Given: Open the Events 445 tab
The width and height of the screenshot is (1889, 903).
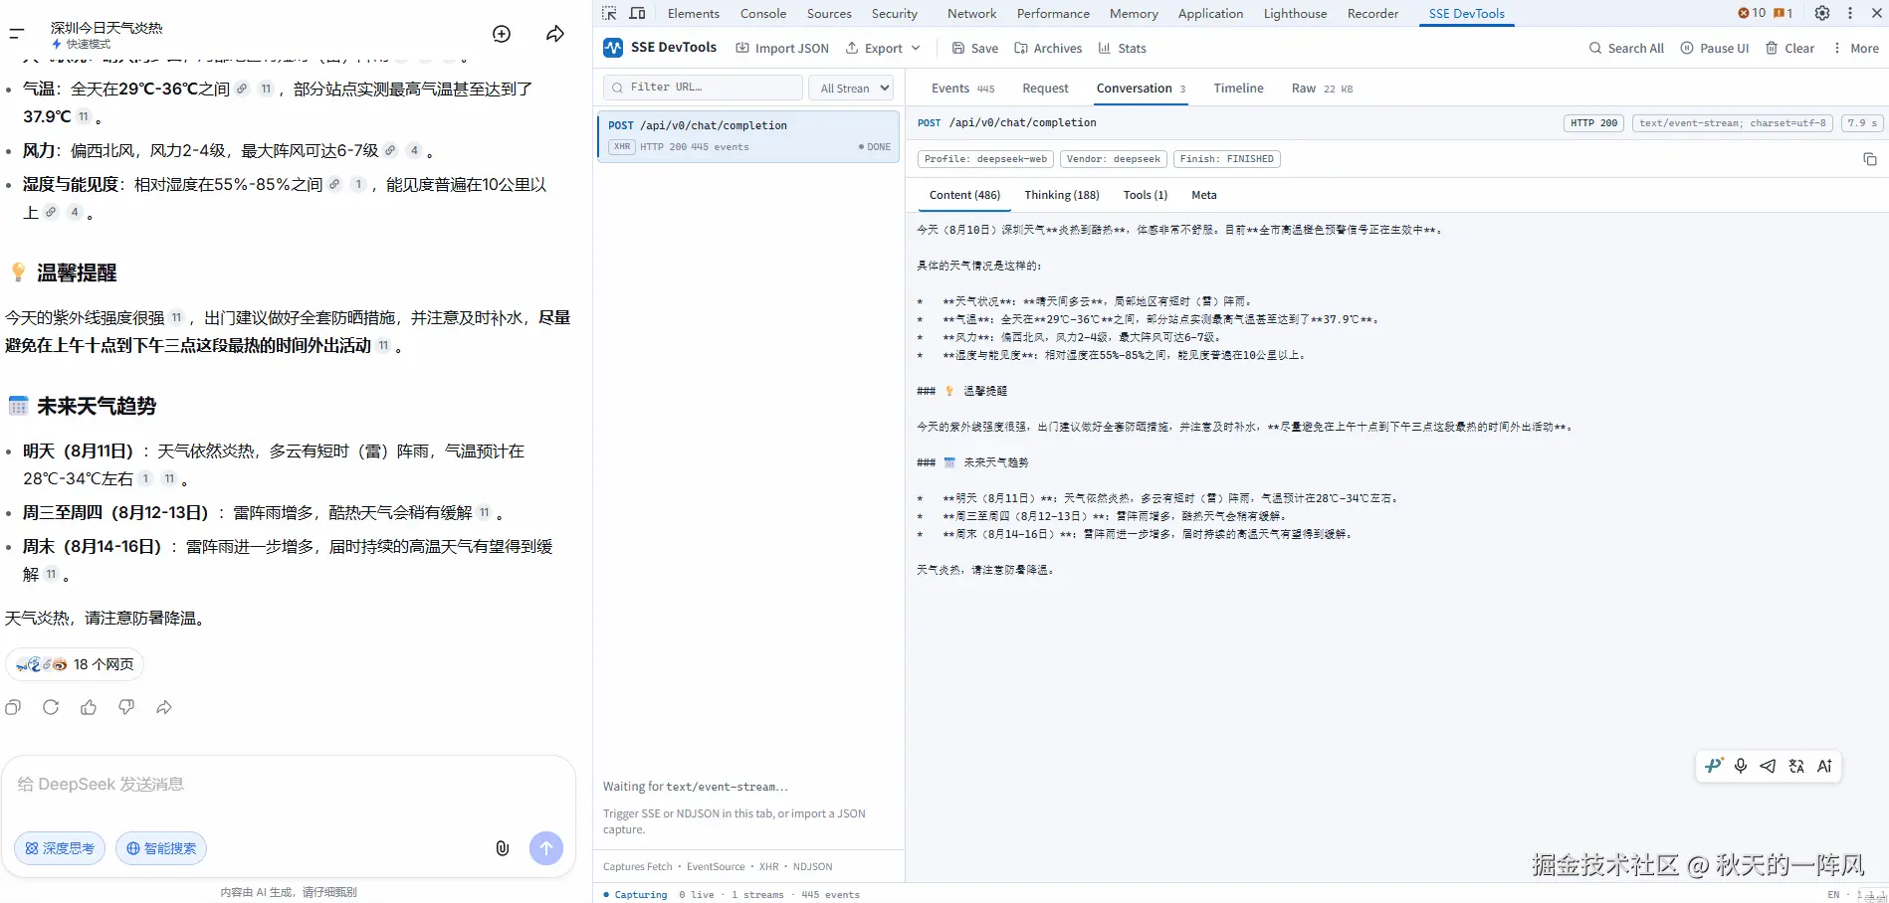Looking at the screenshot, I should pyautogui.click(x=962, y=89).
